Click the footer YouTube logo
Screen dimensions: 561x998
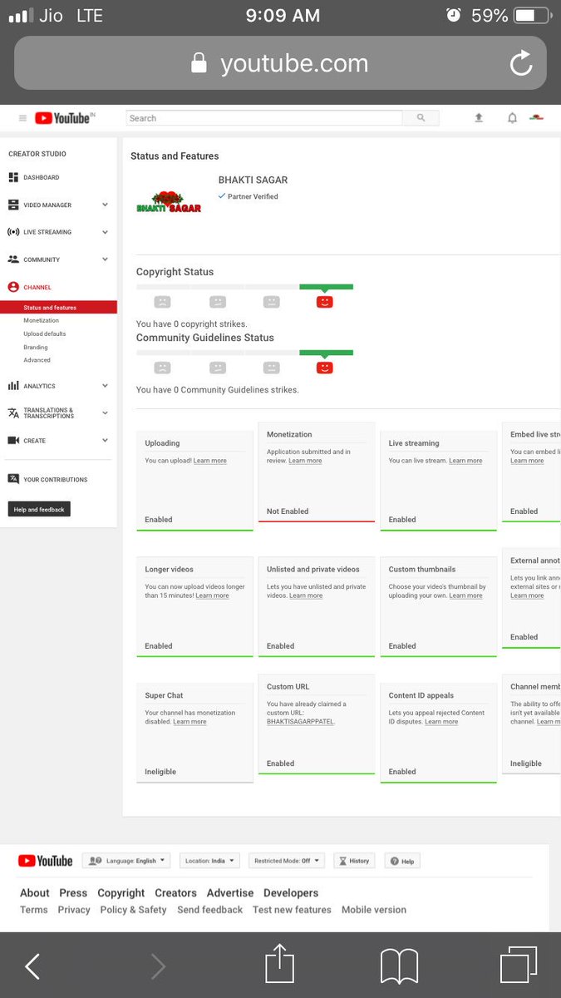pyautogui.click(x=46, y=861)
